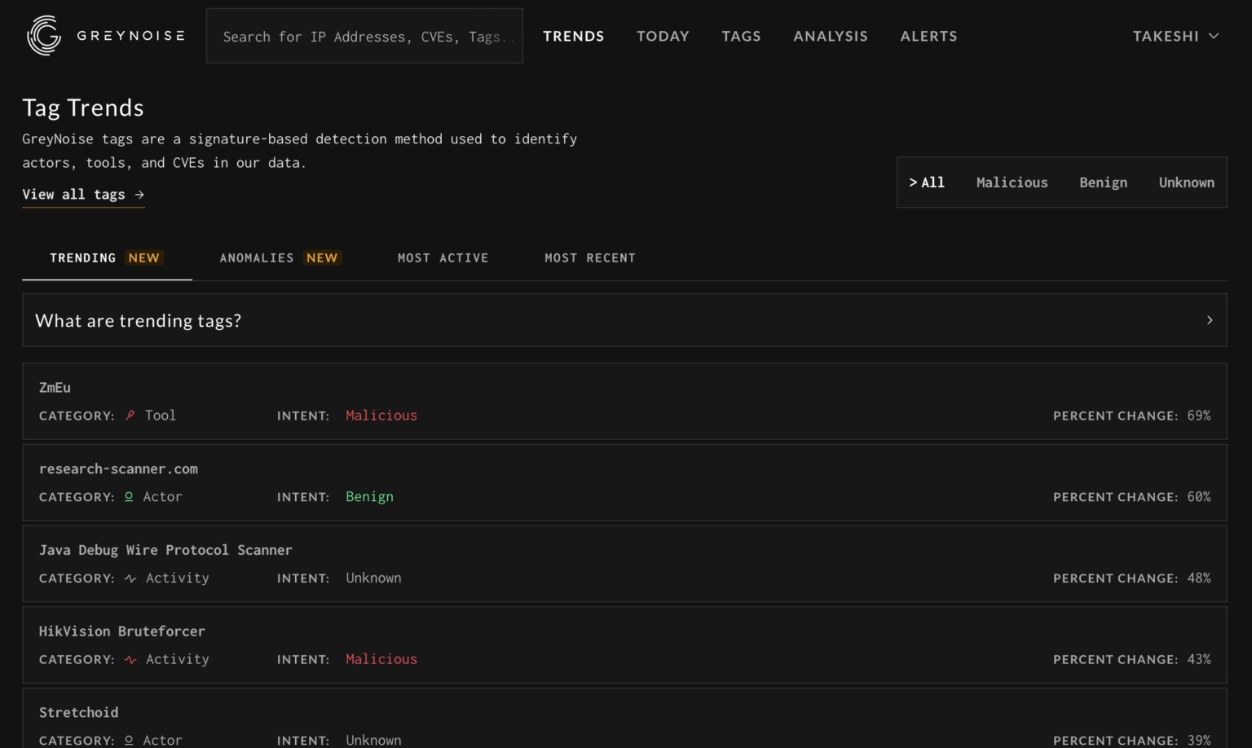The height and width of the screenshot is (748, 1252).
Task: Click the chevron on the trending tags info card
Action: 1210,320
